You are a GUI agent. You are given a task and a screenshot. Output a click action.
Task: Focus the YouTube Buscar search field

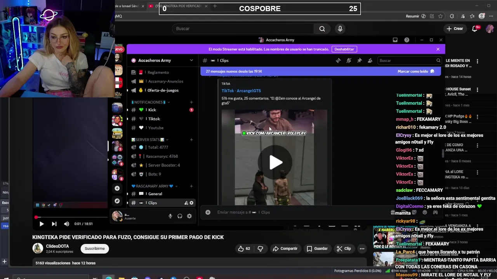(x=243, y=29)
